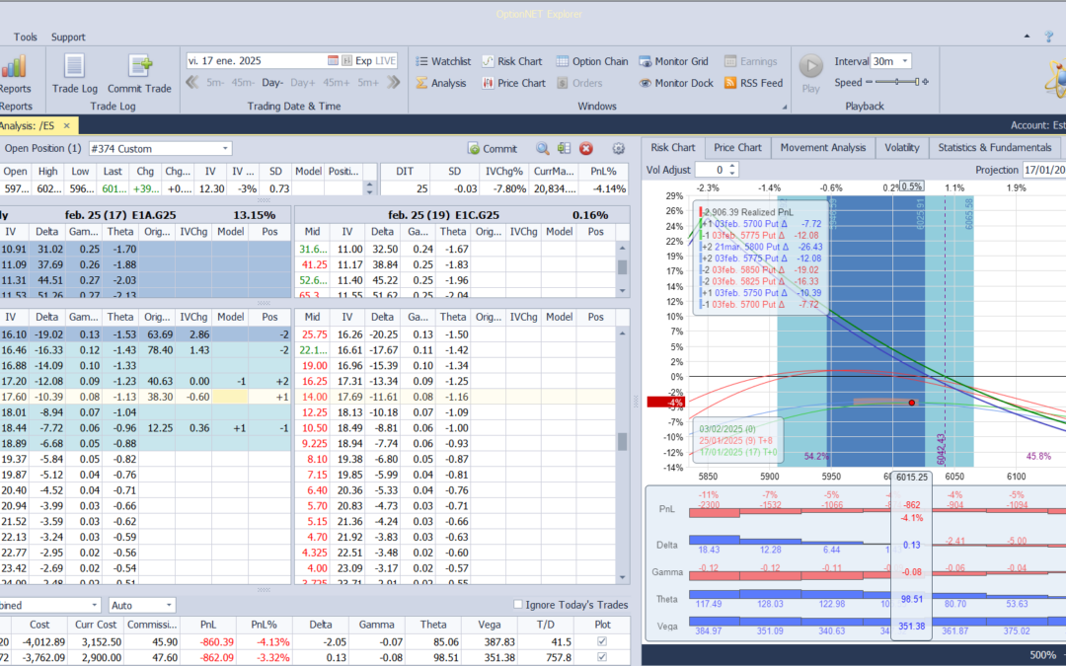The height and width of the screenshot is (666, 1066).
Task: Toggle LIVE mode in date field
Action: (386, 60)
